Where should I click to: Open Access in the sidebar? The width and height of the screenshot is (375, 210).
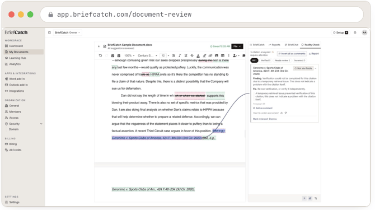[24, 118]
